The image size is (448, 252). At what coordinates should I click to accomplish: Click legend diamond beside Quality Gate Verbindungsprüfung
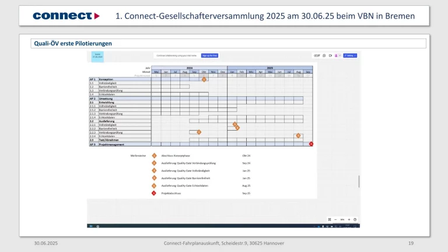(154, 163)
